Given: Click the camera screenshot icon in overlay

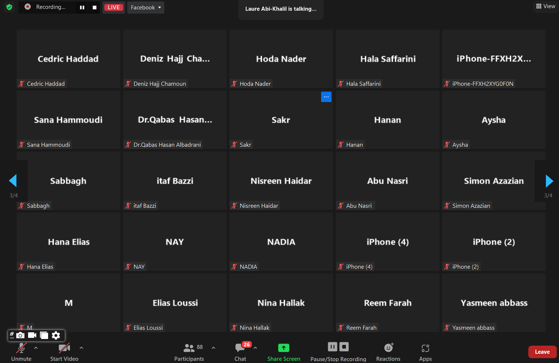Looking at the screenshot, I should pos(21,335).
